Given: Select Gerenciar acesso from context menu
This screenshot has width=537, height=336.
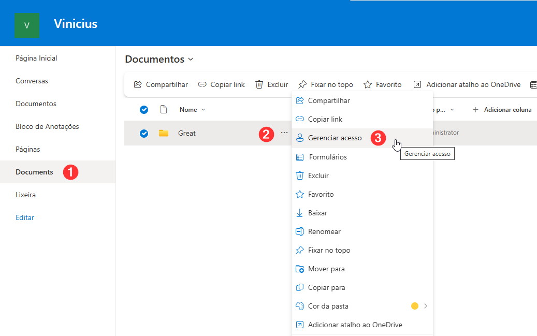Looking at the screenshot, I should coord(335,138).
